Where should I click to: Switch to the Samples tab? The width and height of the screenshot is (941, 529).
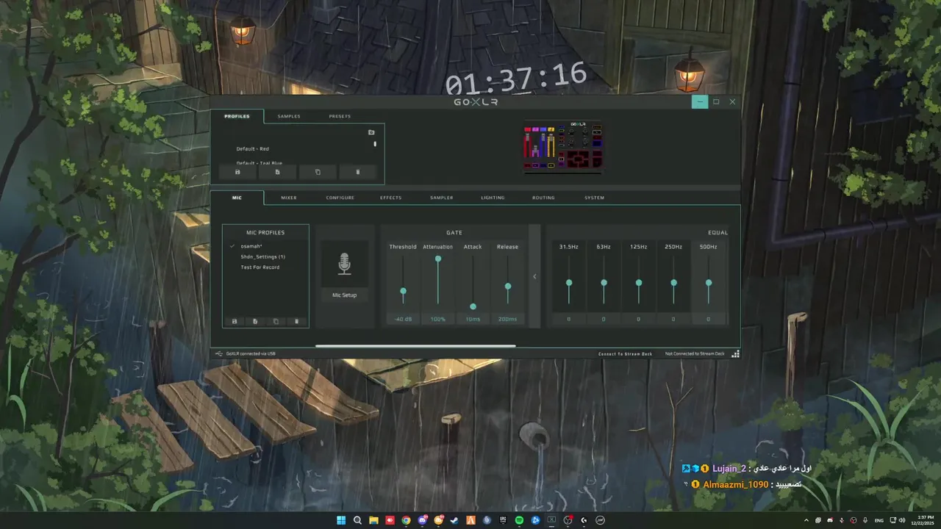(289, 116)
